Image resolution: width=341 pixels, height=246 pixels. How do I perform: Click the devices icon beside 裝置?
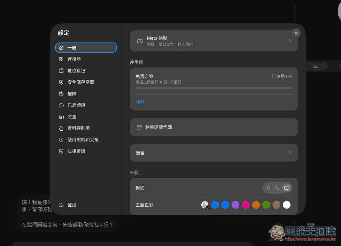(61, 117)
